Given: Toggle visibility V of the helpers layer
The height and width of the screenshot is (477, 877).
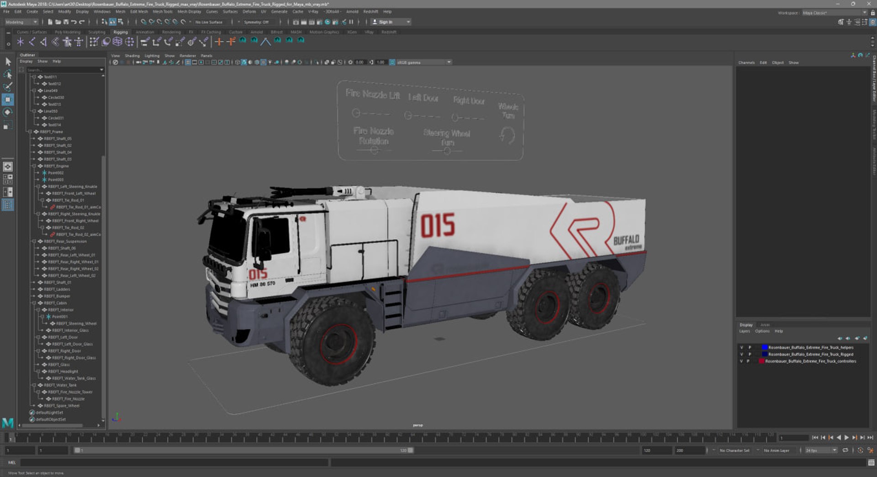Looking at the screenshot, I should [741, 347].
